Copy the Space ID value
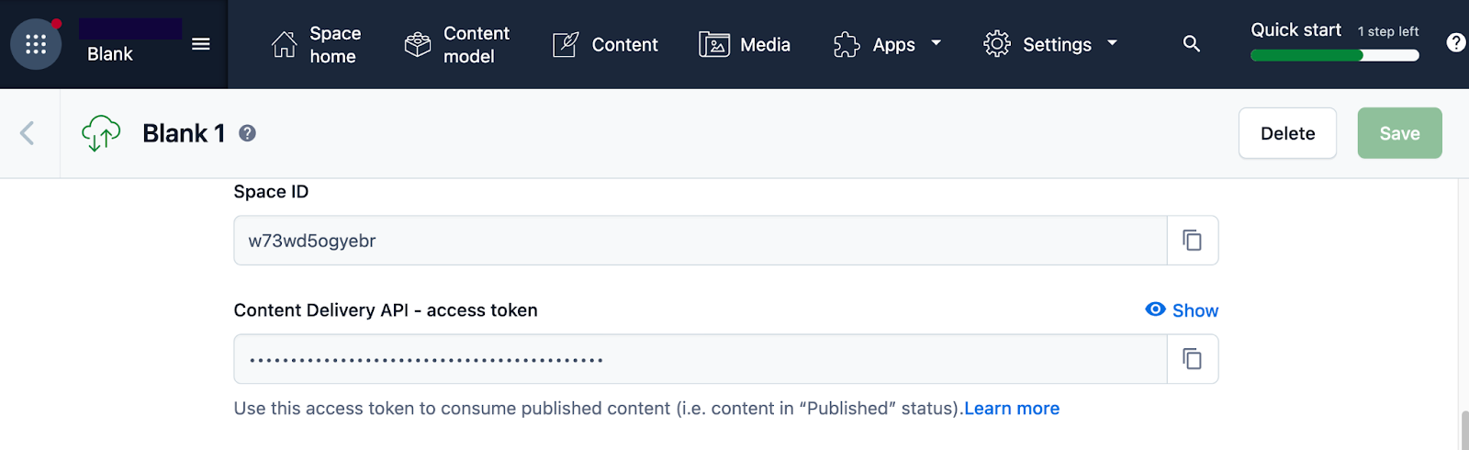The height and width of the screenshot is (450, 1469). (x=1192, y=241)
